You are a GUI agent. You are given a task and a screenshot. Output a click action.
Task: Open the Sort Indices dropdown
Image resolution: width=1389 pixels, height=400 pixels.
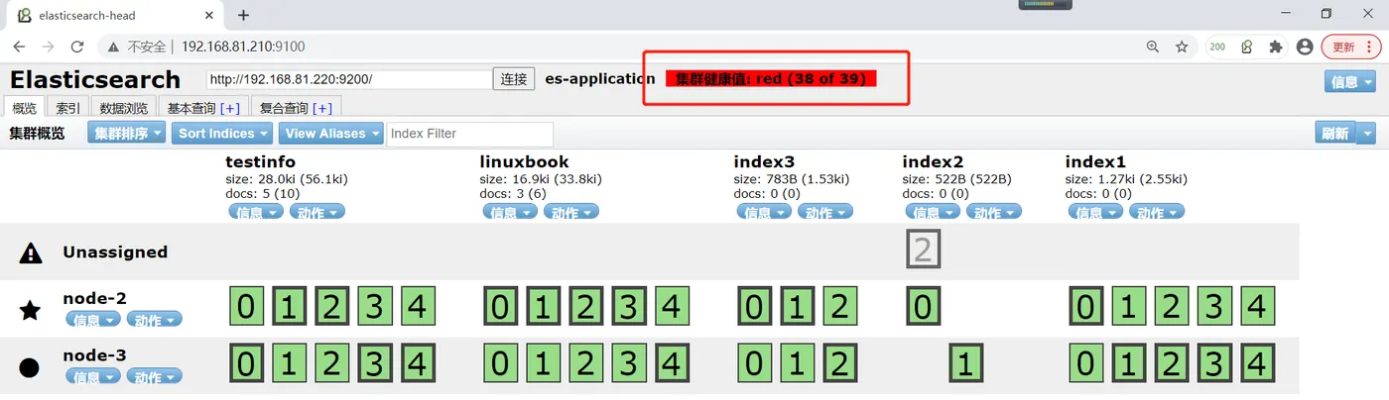tap(222, 133)
